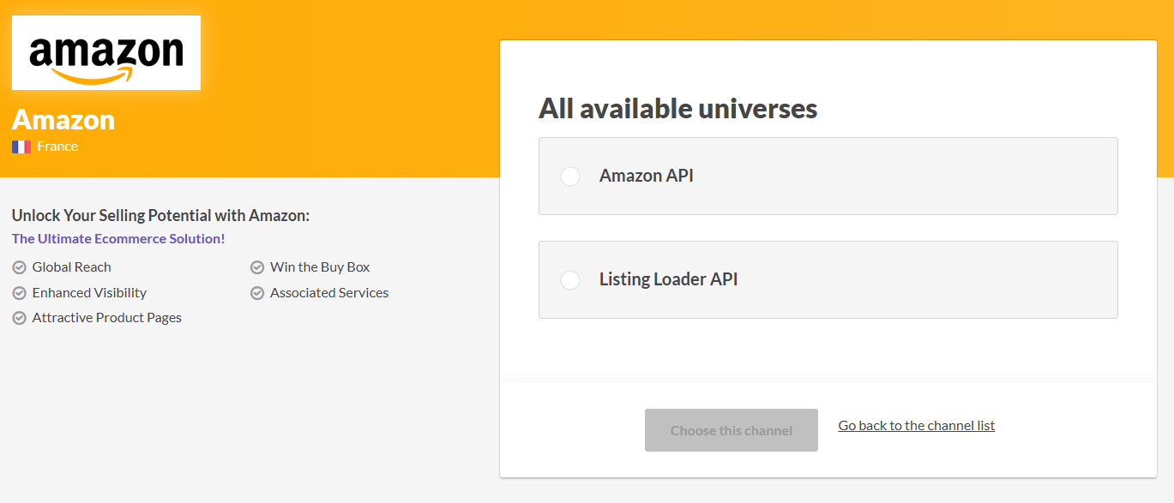Click the Listing Loader API universe card
Image resolution: width=1174 pixels, height=503 pixels.
pyautogui.click(x=828, y=279)
